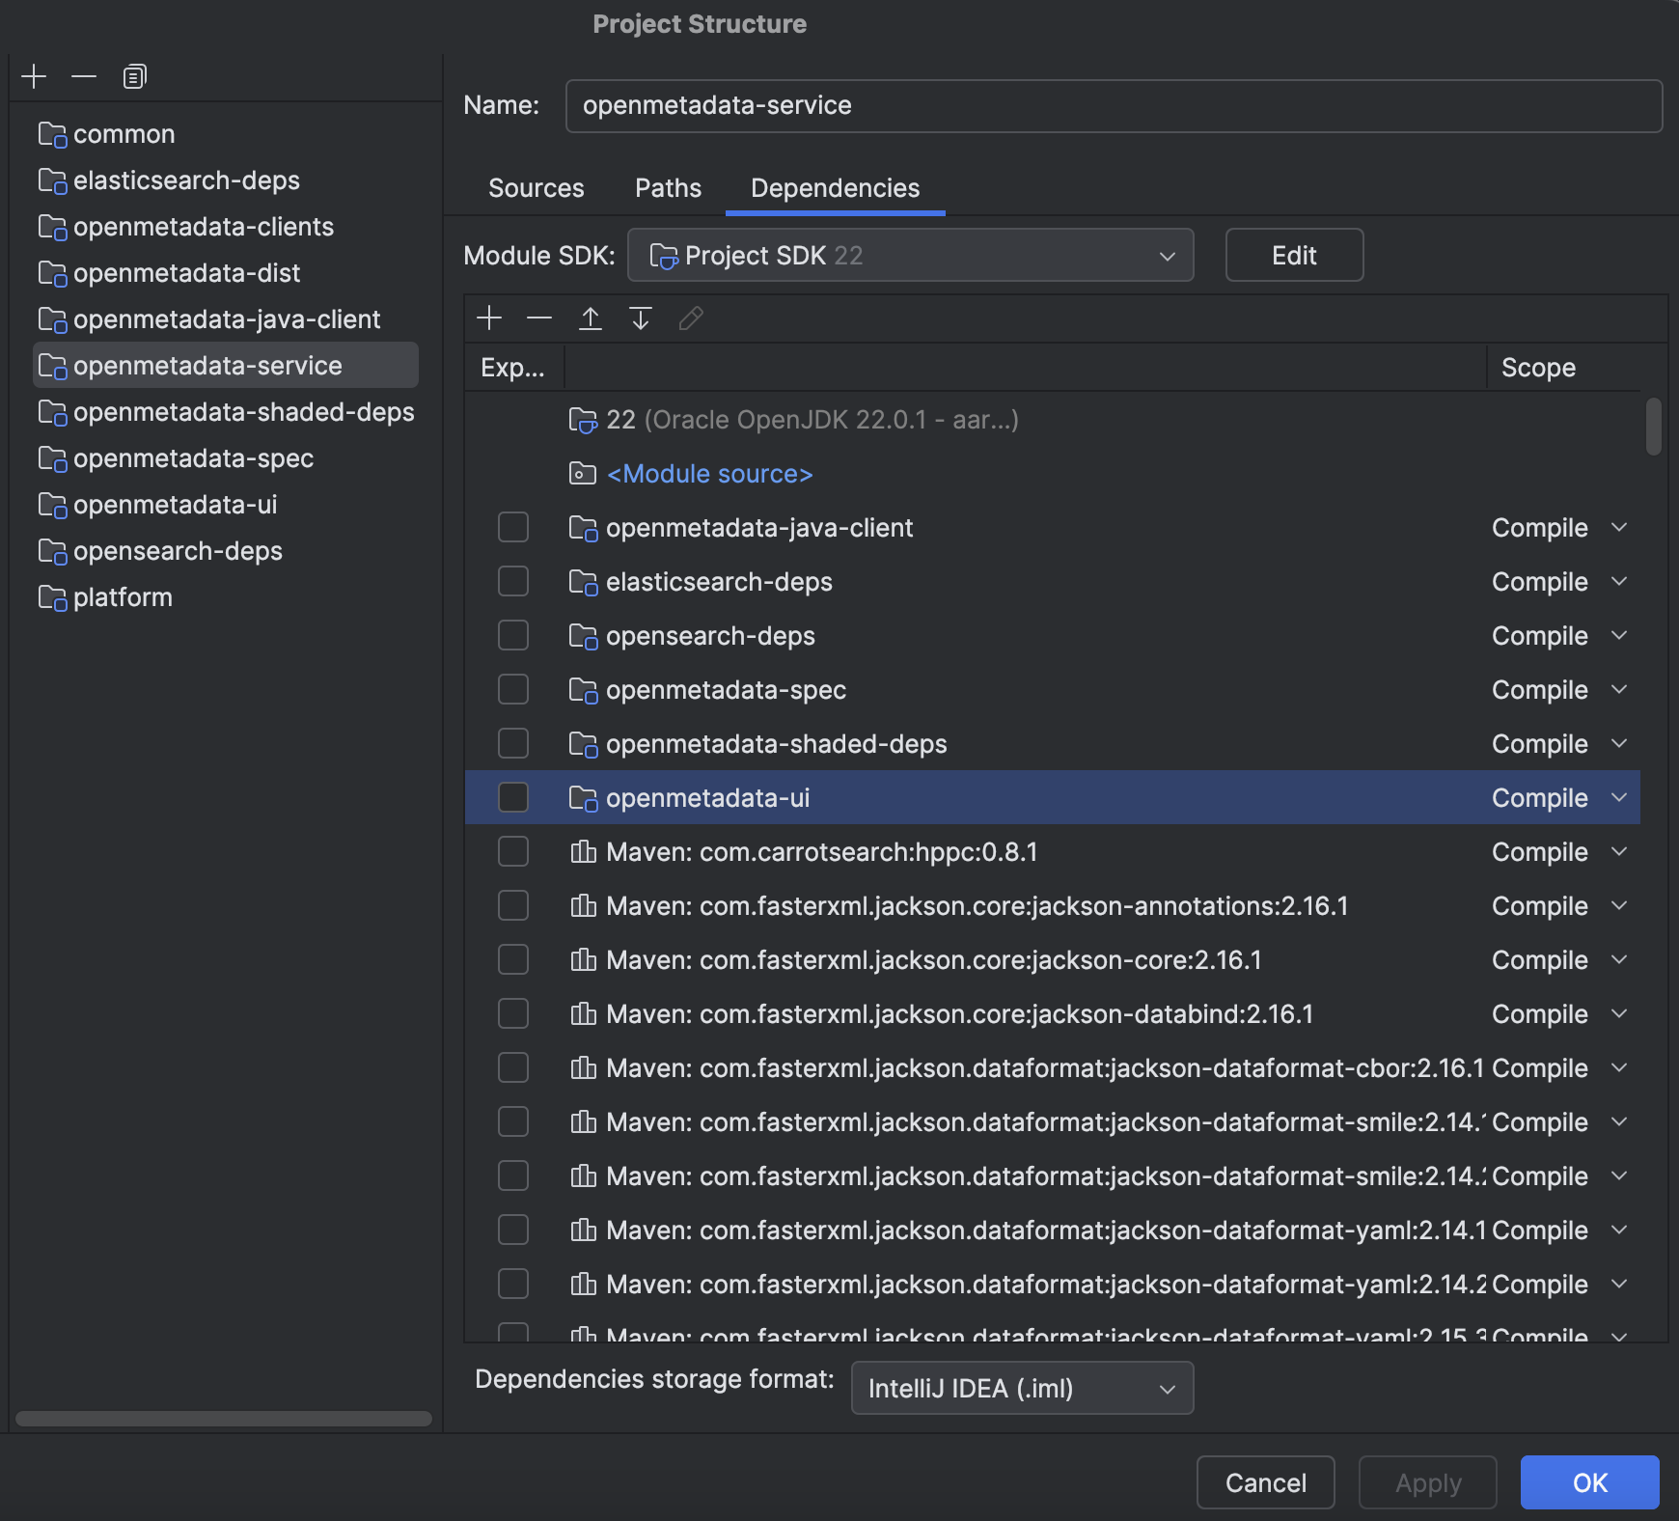Click the Add dependency plus icon
This screenshot has width=1679, height=1521.
[x=491, y=318]
